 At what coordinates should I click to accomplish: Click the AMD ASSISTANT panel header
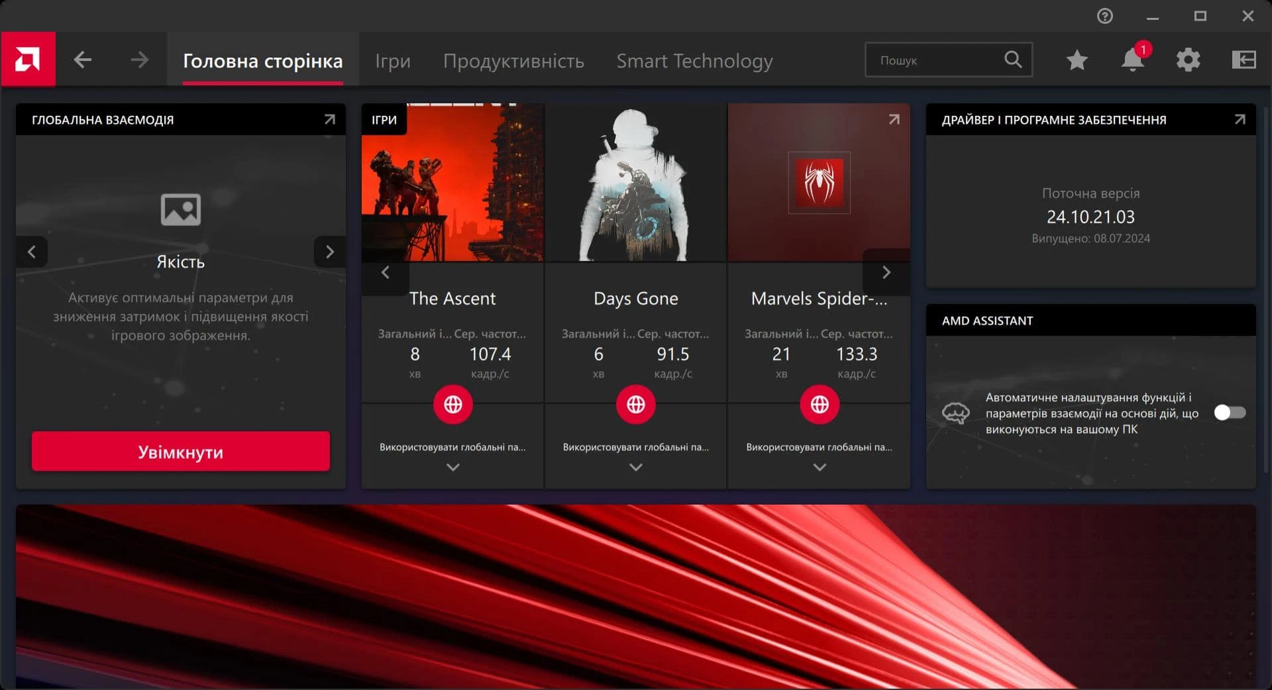point(1090,320)
